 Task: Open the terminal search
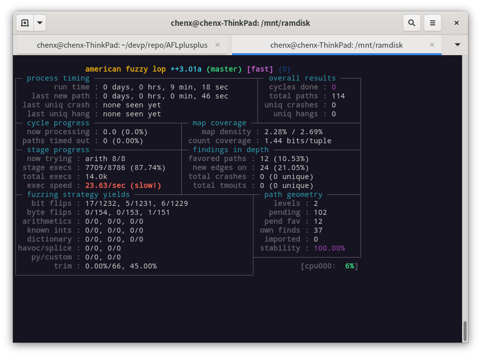pos(412,23)
